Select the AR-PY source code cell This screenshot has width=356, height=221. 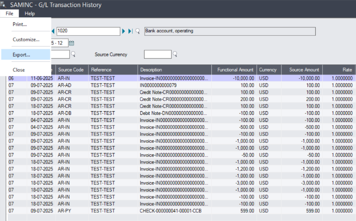pos(72,211)
